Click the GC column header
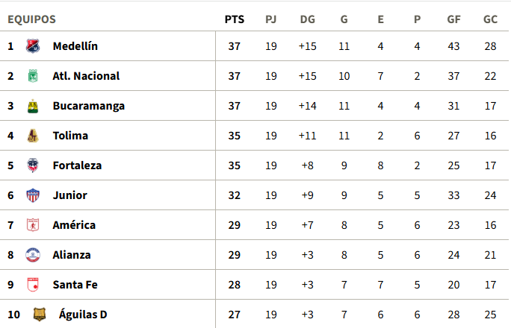This screenshot has height=328, width=511. coord(490,19)
